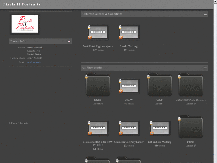The image size is (217, 163).
Task: Click the phone number 402-770-0693
Action: (35, 58)
